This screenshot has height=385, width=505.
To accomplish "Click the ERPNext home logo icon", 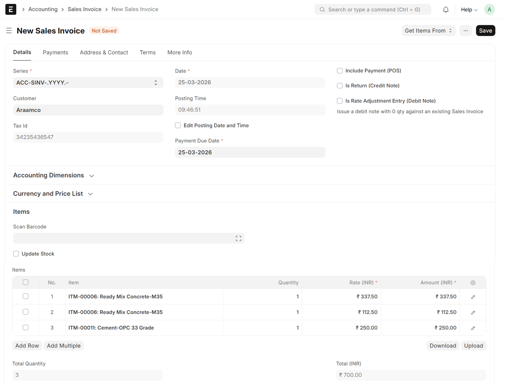I will (x=11, y=9).
